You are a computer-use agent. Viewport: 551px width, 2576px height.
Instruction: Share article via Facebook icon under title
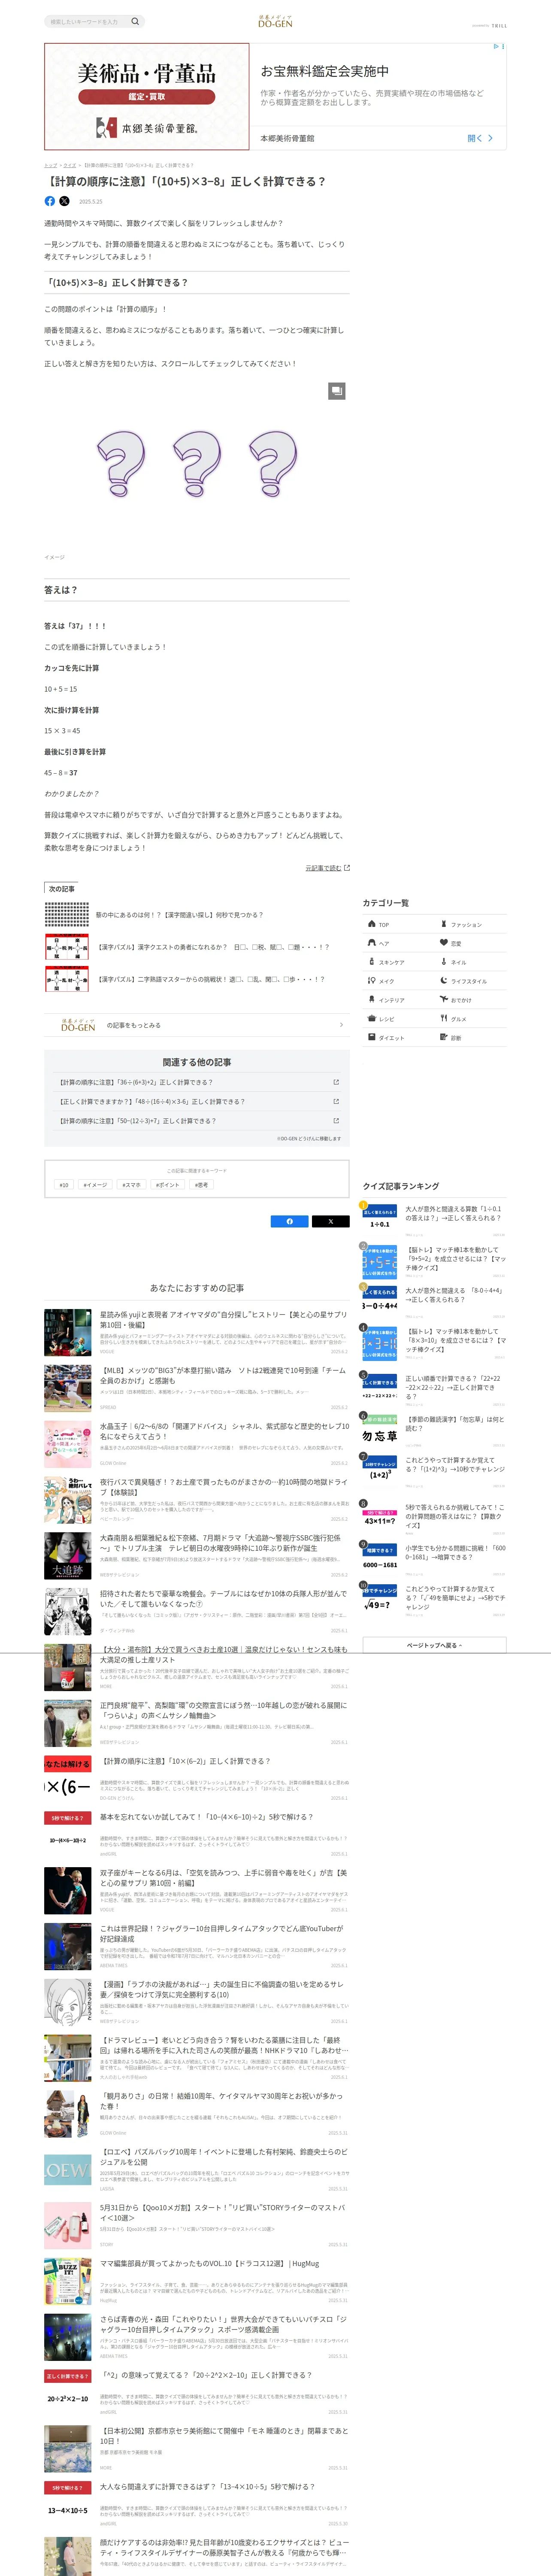pos(50,201)
